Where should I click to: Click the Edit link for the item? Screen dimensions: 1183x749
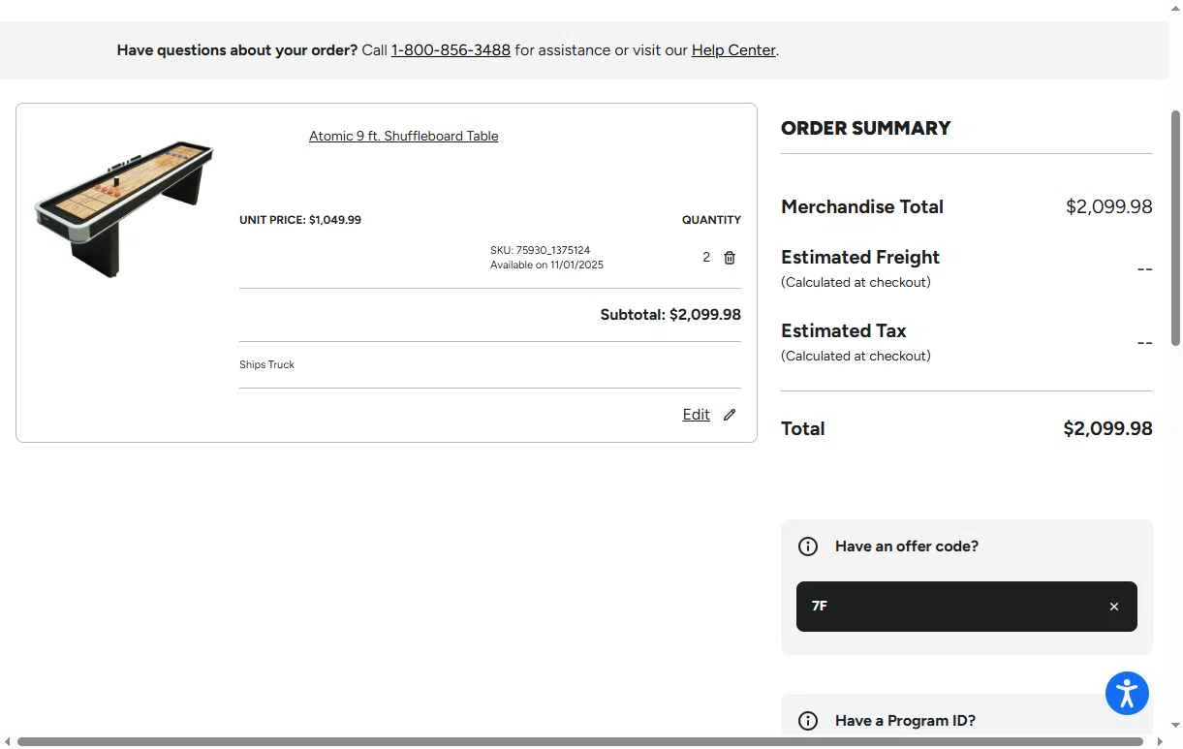click(x=696, y=415)
